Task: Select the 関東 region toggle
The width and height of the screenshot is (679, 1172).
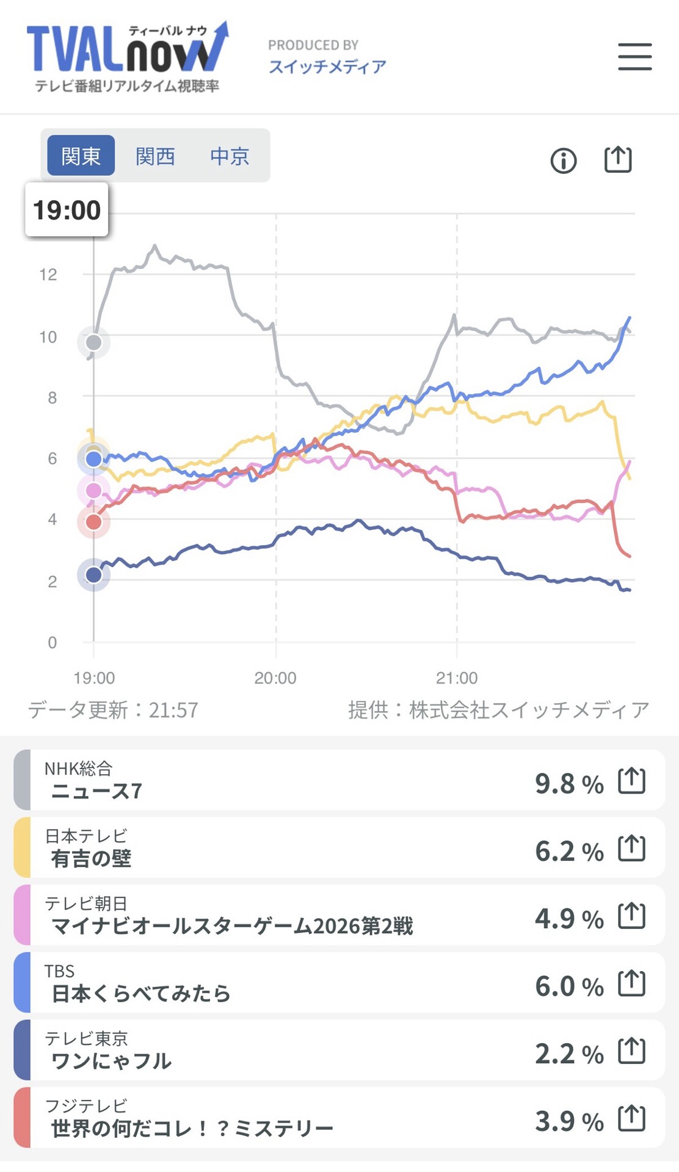Action: [81, 156]
